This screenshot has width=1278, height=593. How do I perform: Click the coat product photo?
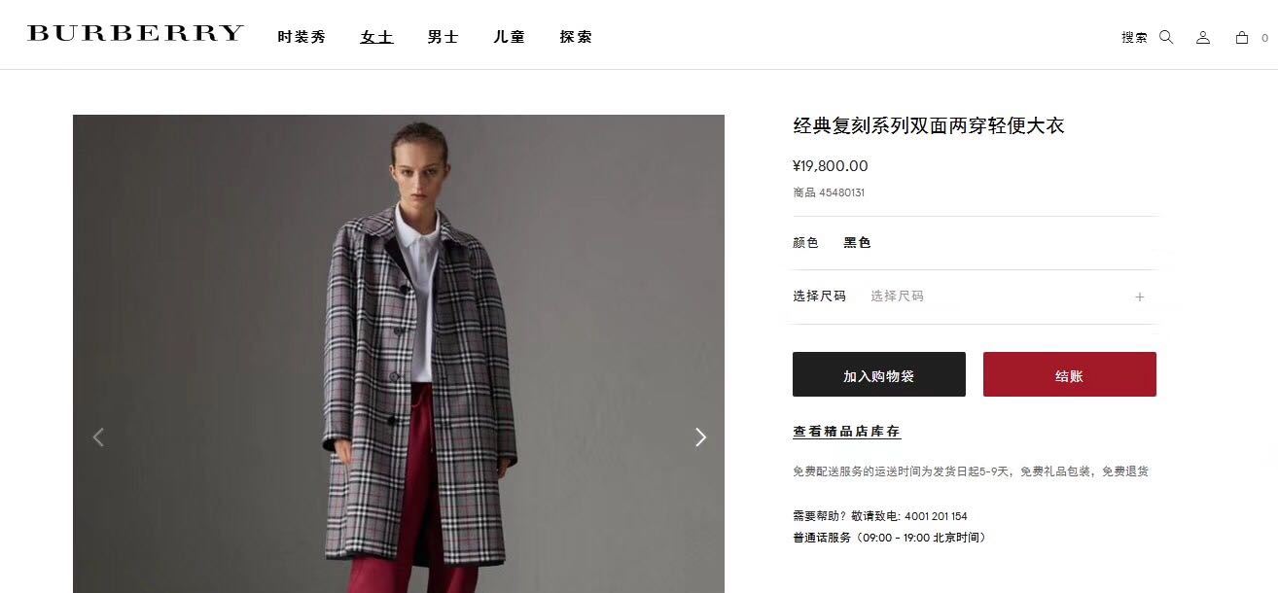pos(399,354)
